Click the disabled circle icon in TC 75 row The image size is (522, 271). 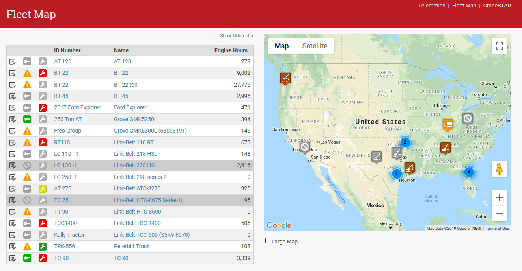pyautogui.click(x=27, y=200)
